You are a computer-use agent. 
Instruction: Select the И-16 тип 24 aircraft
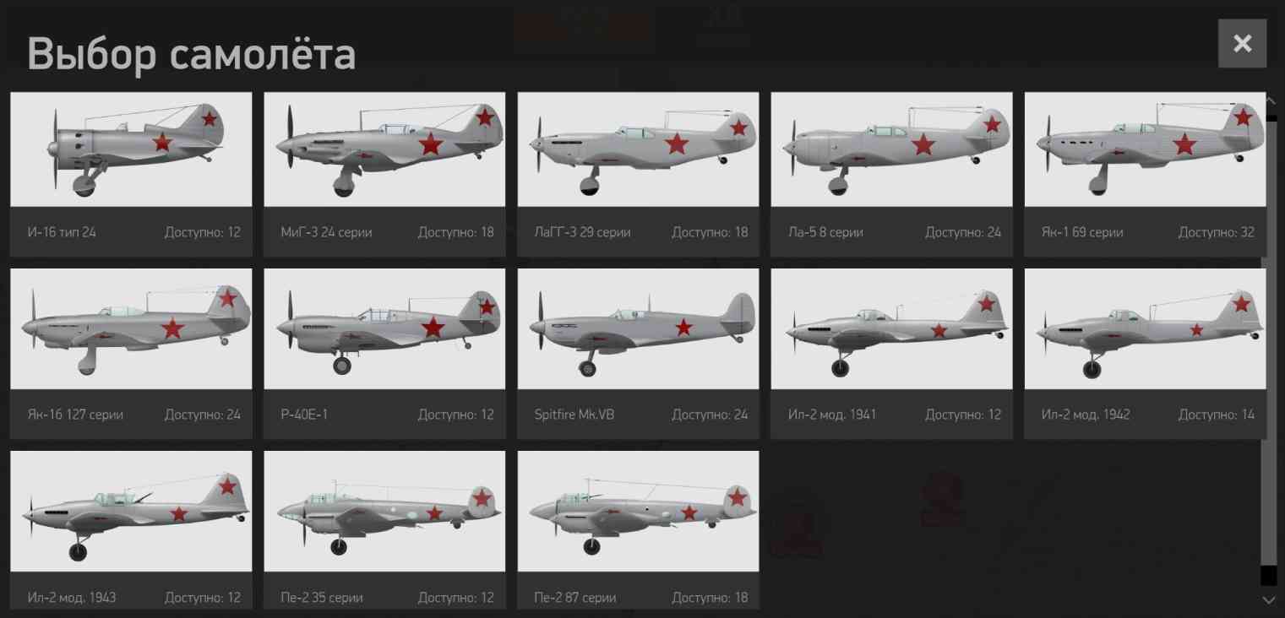click(x=131, y=174)
